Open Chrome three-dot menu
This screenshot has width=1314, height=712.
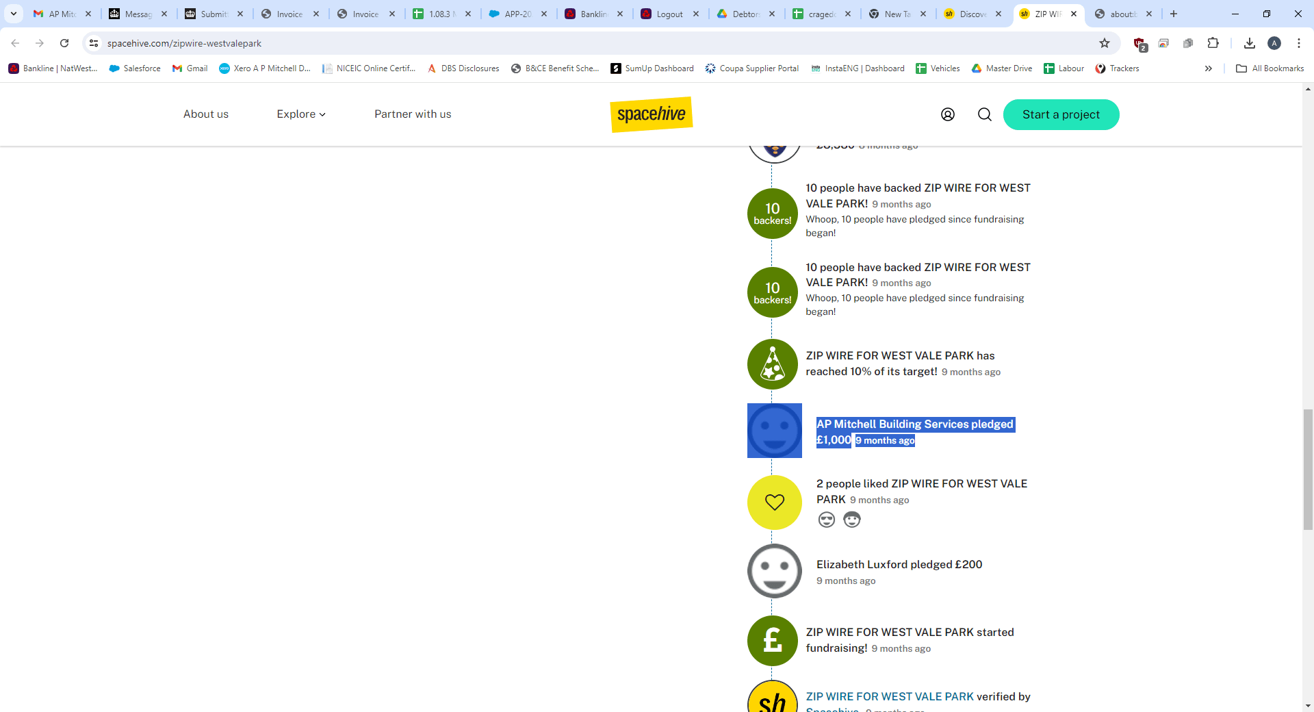[x=1299, y=43]
